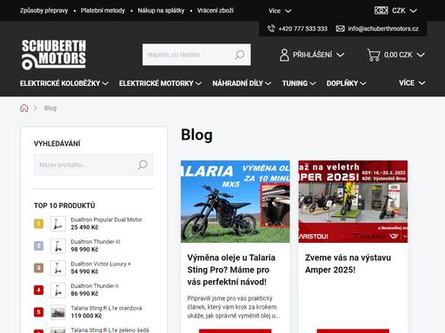Click the oil change article excerpt text
Screen dimensions: 445x333
click(x=233, y=307)
